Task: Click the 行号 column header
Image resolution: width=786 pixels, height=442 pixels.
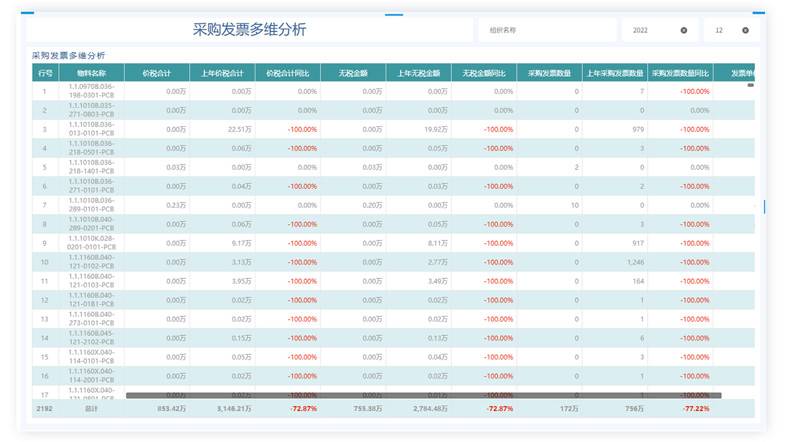Action: pyautogui.click(x=45, y=73)
